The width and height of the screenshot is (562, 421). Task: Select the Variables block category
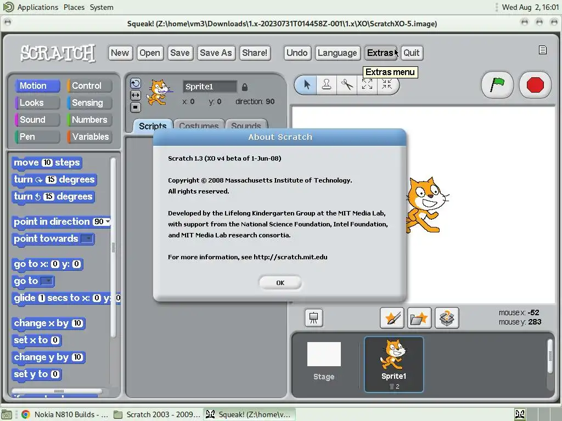(89, 136)
